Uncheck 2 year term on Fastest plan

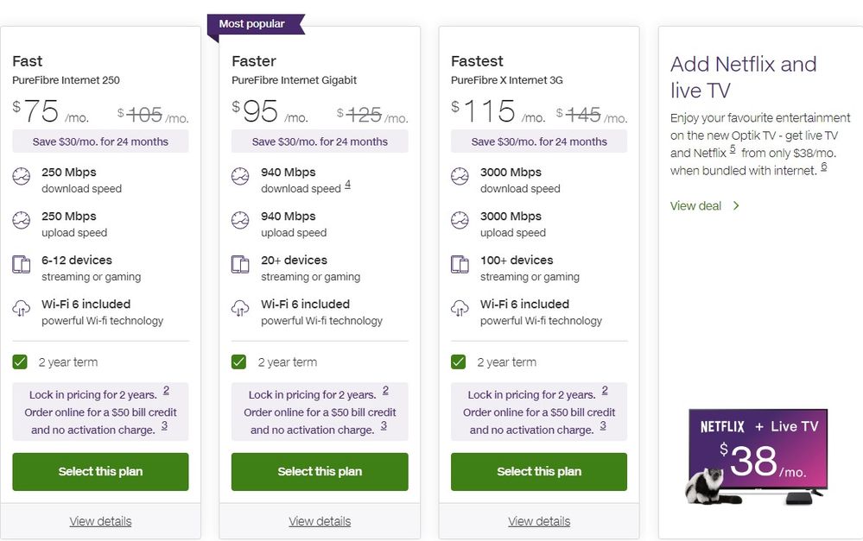459,362
